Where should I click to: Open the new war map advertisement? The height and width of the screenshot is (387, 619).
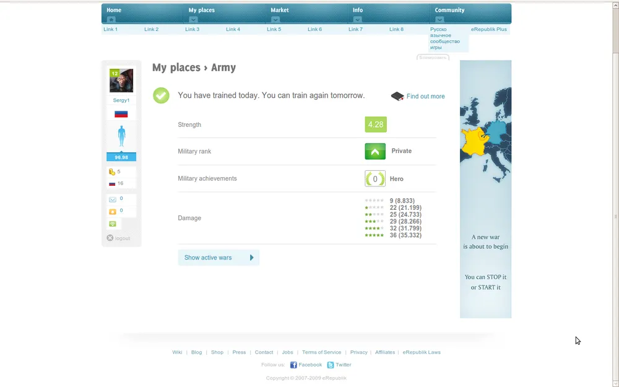point(485,189)
